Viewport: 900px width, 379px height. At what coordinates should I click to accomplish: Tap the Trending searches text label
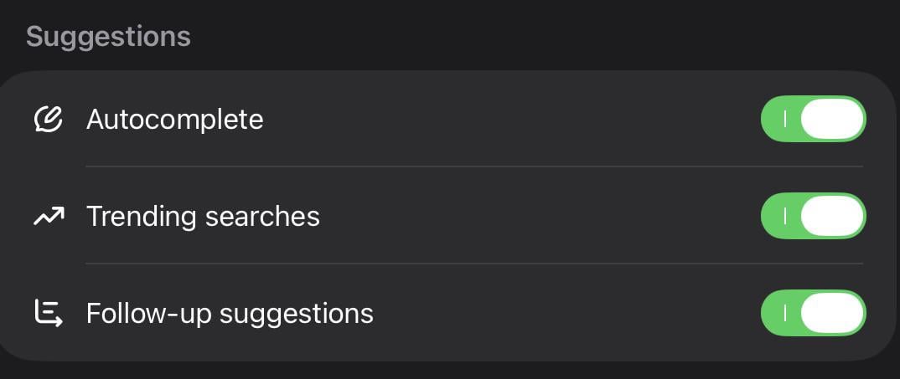tap(203, 217)
